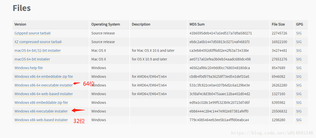Open the Windows help file link
The width and height of the screenshot is (316, 138).
[x=29, y=68]
